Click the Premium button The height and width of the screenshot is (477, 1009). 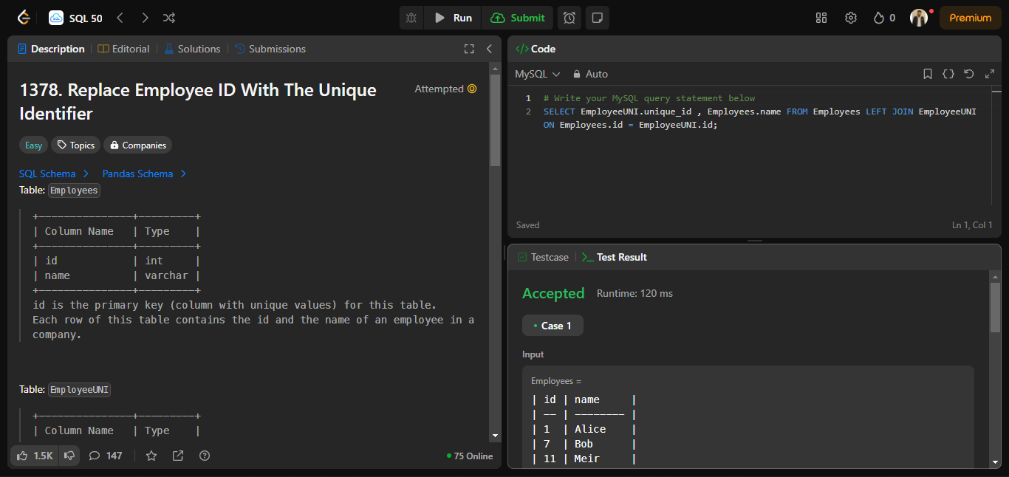[x=971, y=18]
